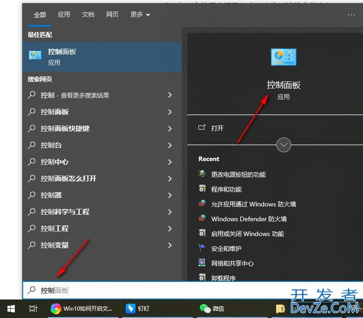Click the three-dots options menu
This screenshot has width=363, height=318.
click(x=351, y=15)
